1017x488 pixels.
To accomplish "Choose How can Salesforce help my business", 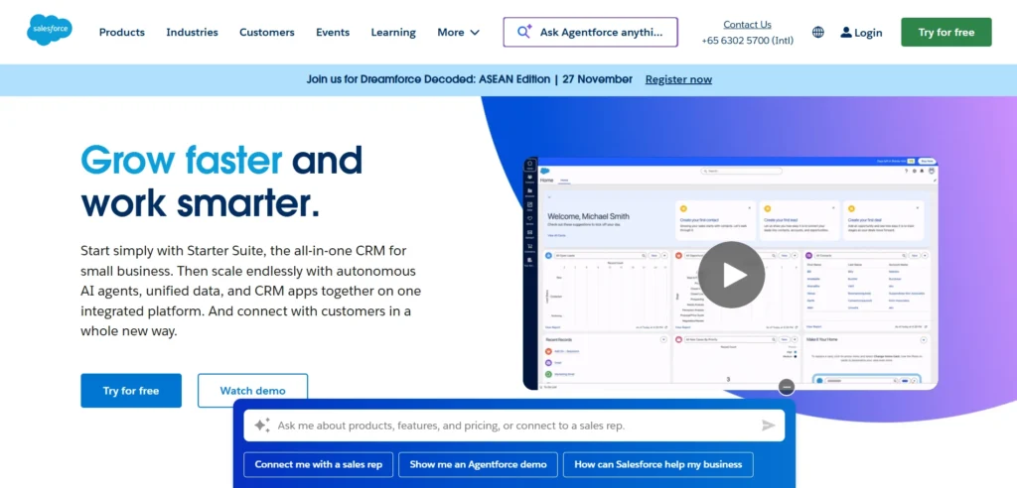I will (x=658, y=464).
